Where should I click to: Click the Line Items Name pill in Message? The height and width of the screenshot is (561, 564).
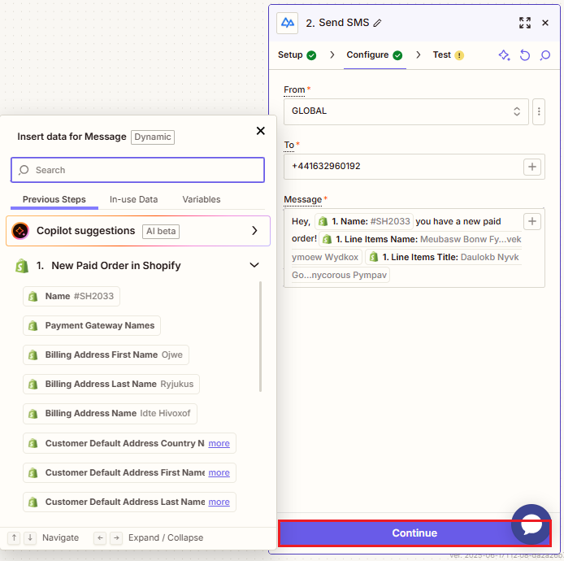coord(420,239)
